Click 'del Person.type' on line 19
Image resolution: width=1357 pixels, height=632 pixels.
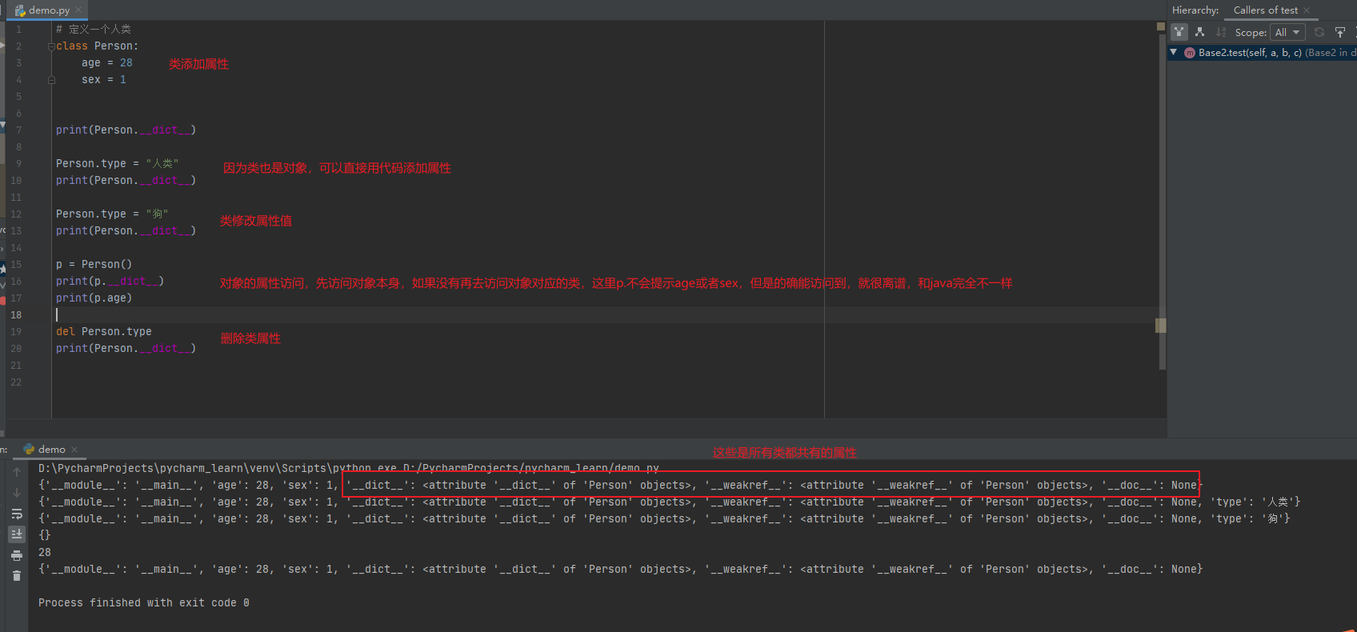[103, 332]
